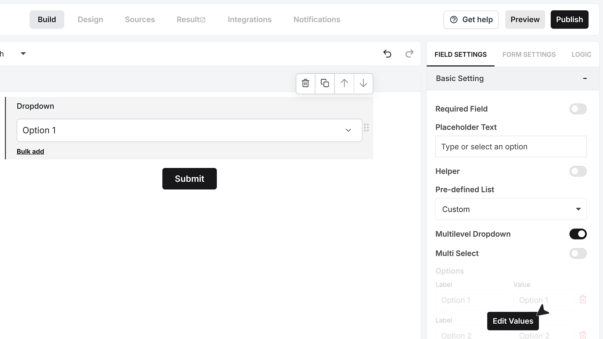Turn off Multilevel Dropdown
This screenshot has height=339, width=603.
pyautogui.click(x=578, y=234)
